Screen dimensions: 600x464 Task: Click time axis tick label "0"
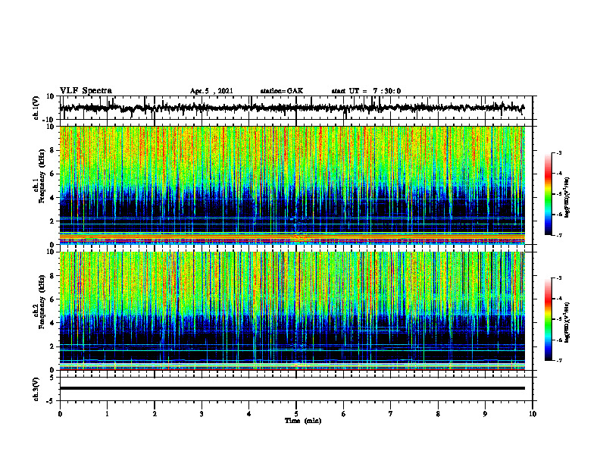point(60,414)
